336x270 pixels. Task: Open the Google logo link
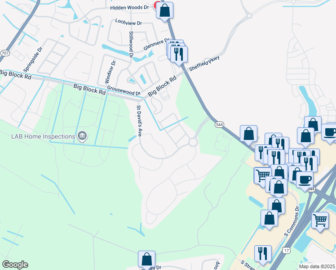[15, 265]
